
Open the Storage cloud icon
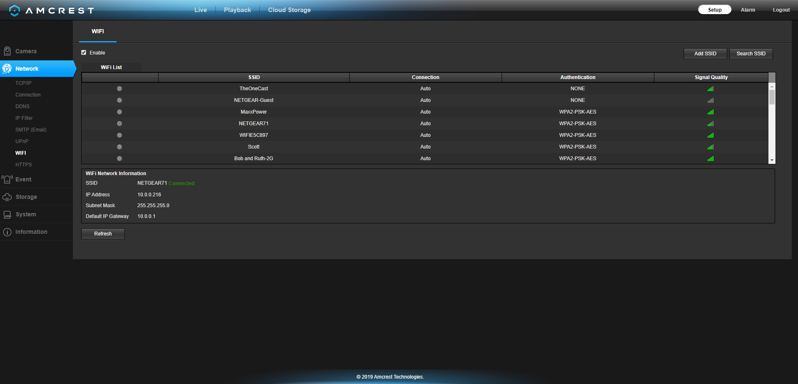click(x=7, y=197)
